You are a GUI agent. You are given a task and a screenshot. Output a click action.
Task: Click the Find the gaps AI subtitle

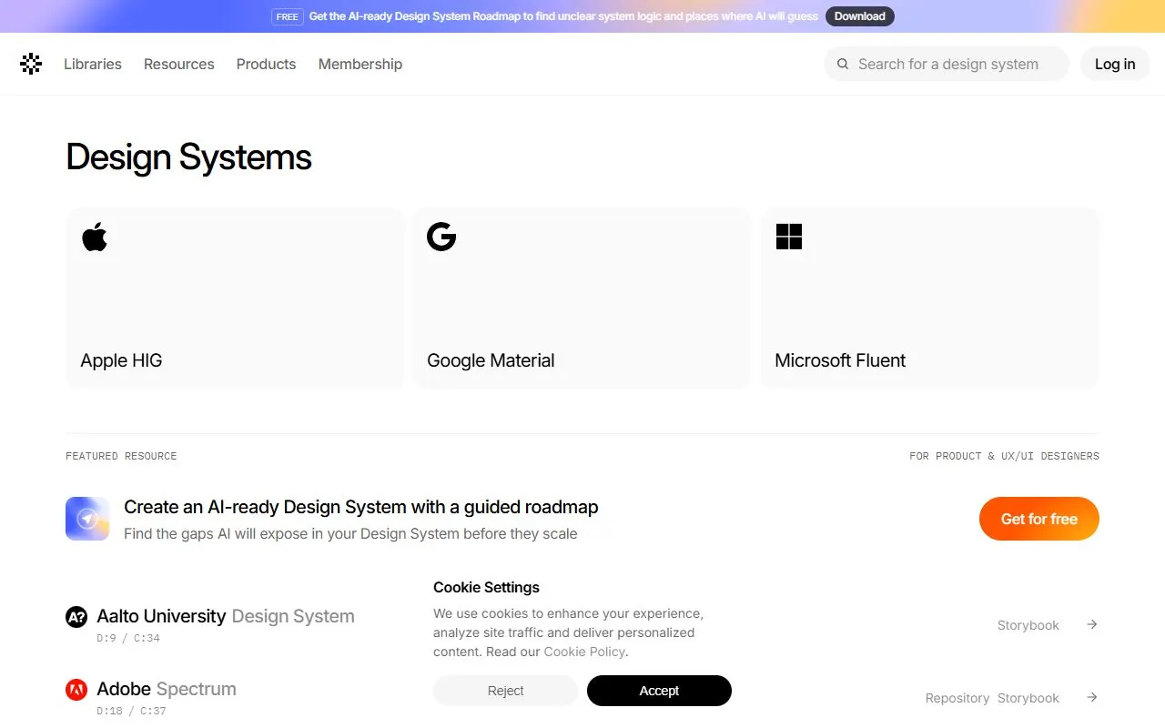(x=350, y=533)
